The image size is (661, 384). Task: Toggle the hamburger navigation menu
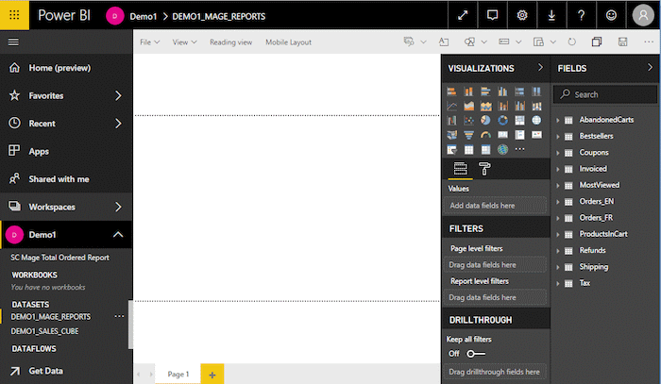tap(13, 42)
